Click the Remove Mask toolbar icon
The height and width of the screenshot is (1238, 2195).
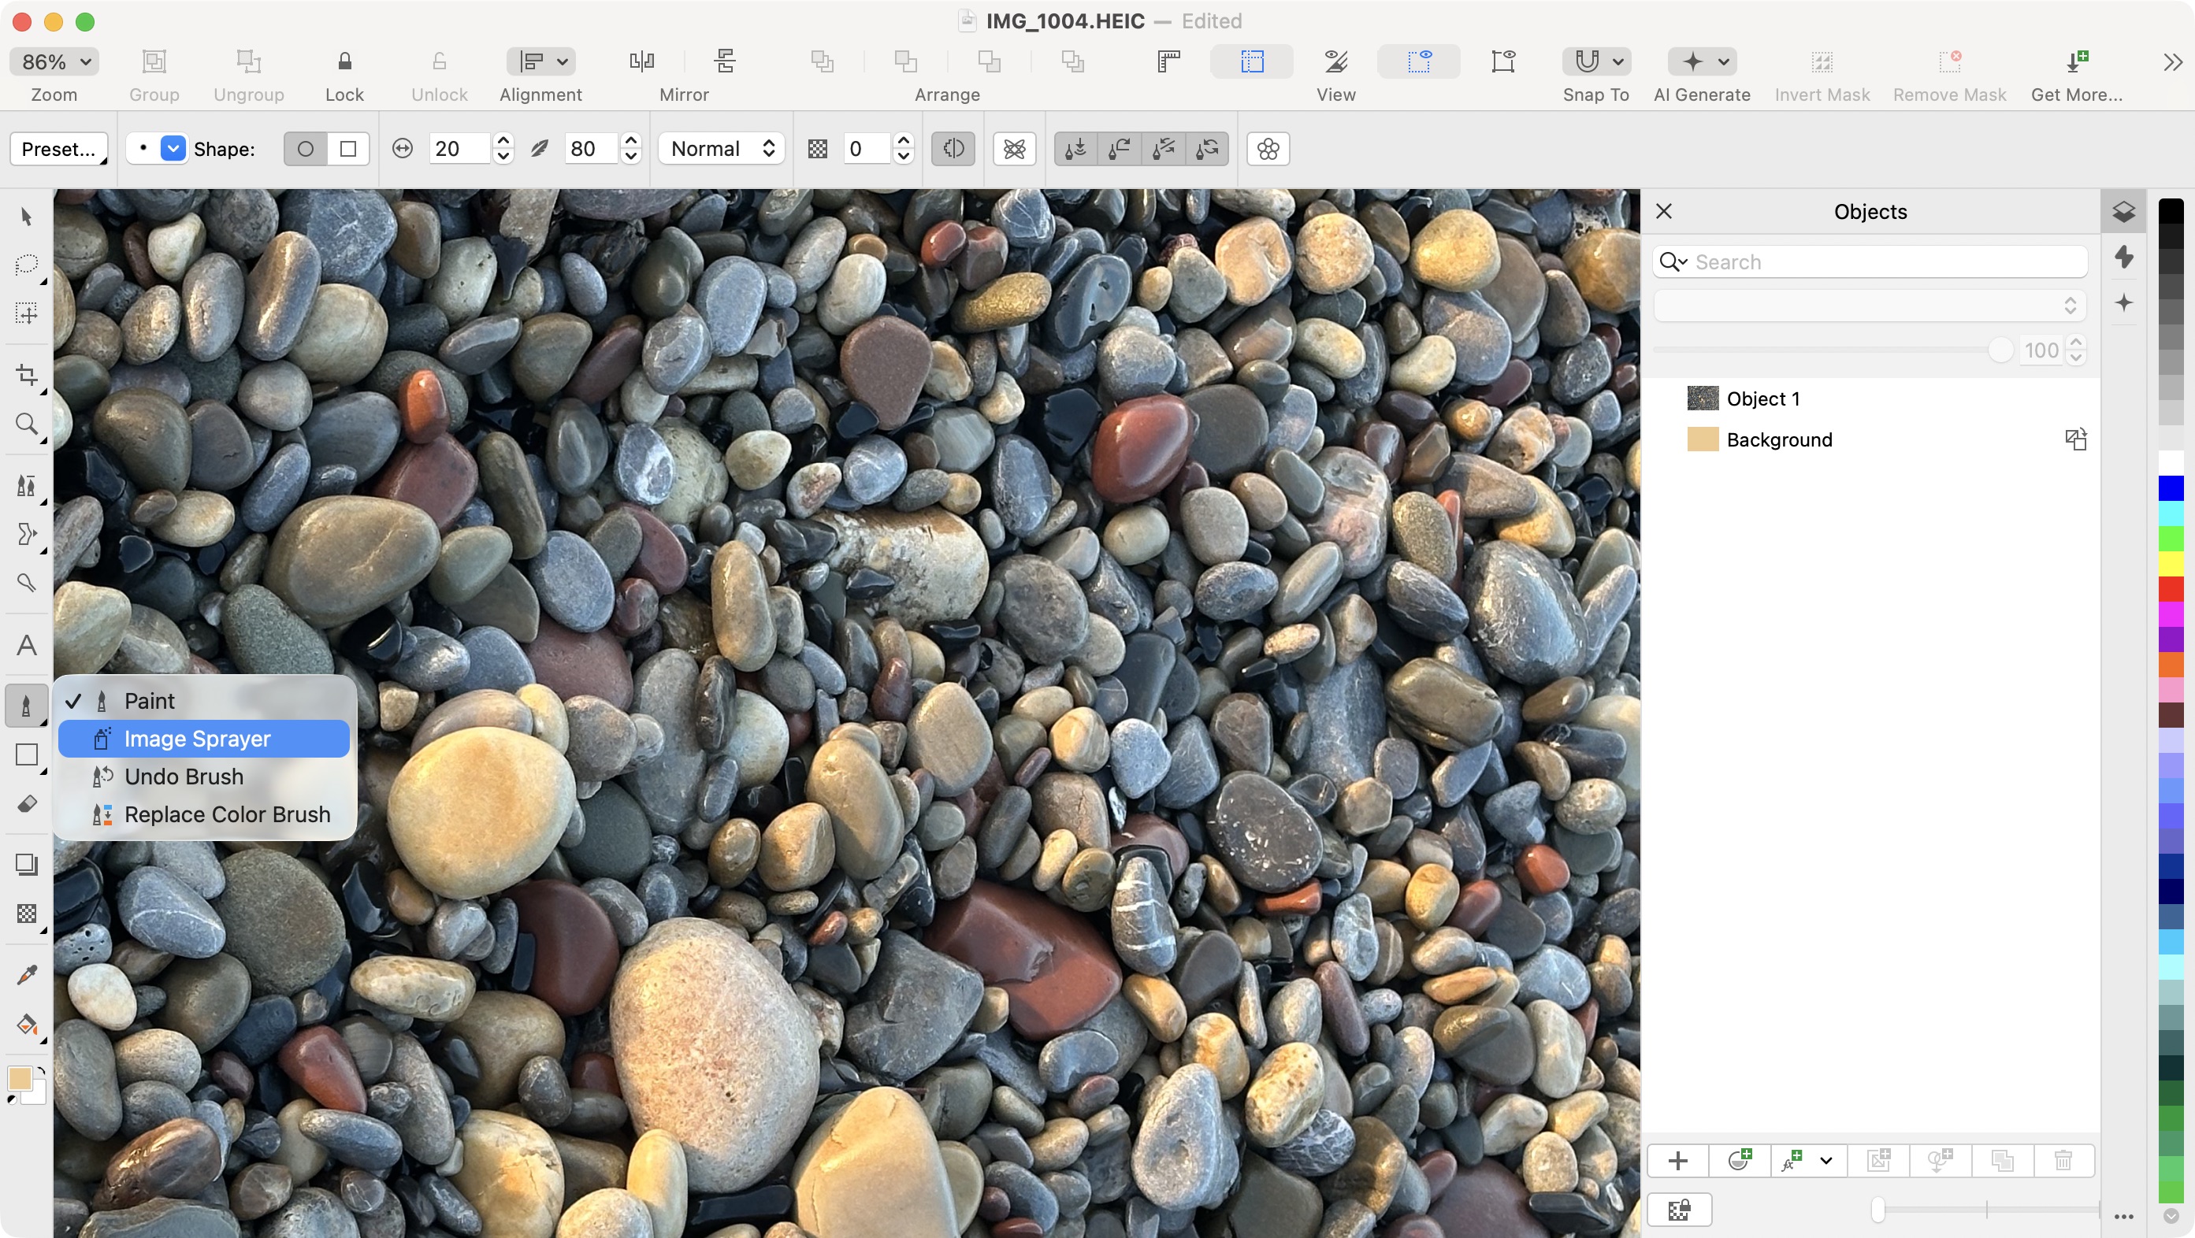point(1952,61)
